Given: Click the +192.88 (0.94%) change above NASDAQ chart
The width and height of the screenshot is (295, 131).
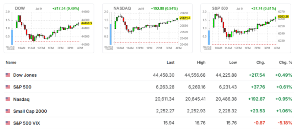Looking at the screenshot, I should [164, 9].
